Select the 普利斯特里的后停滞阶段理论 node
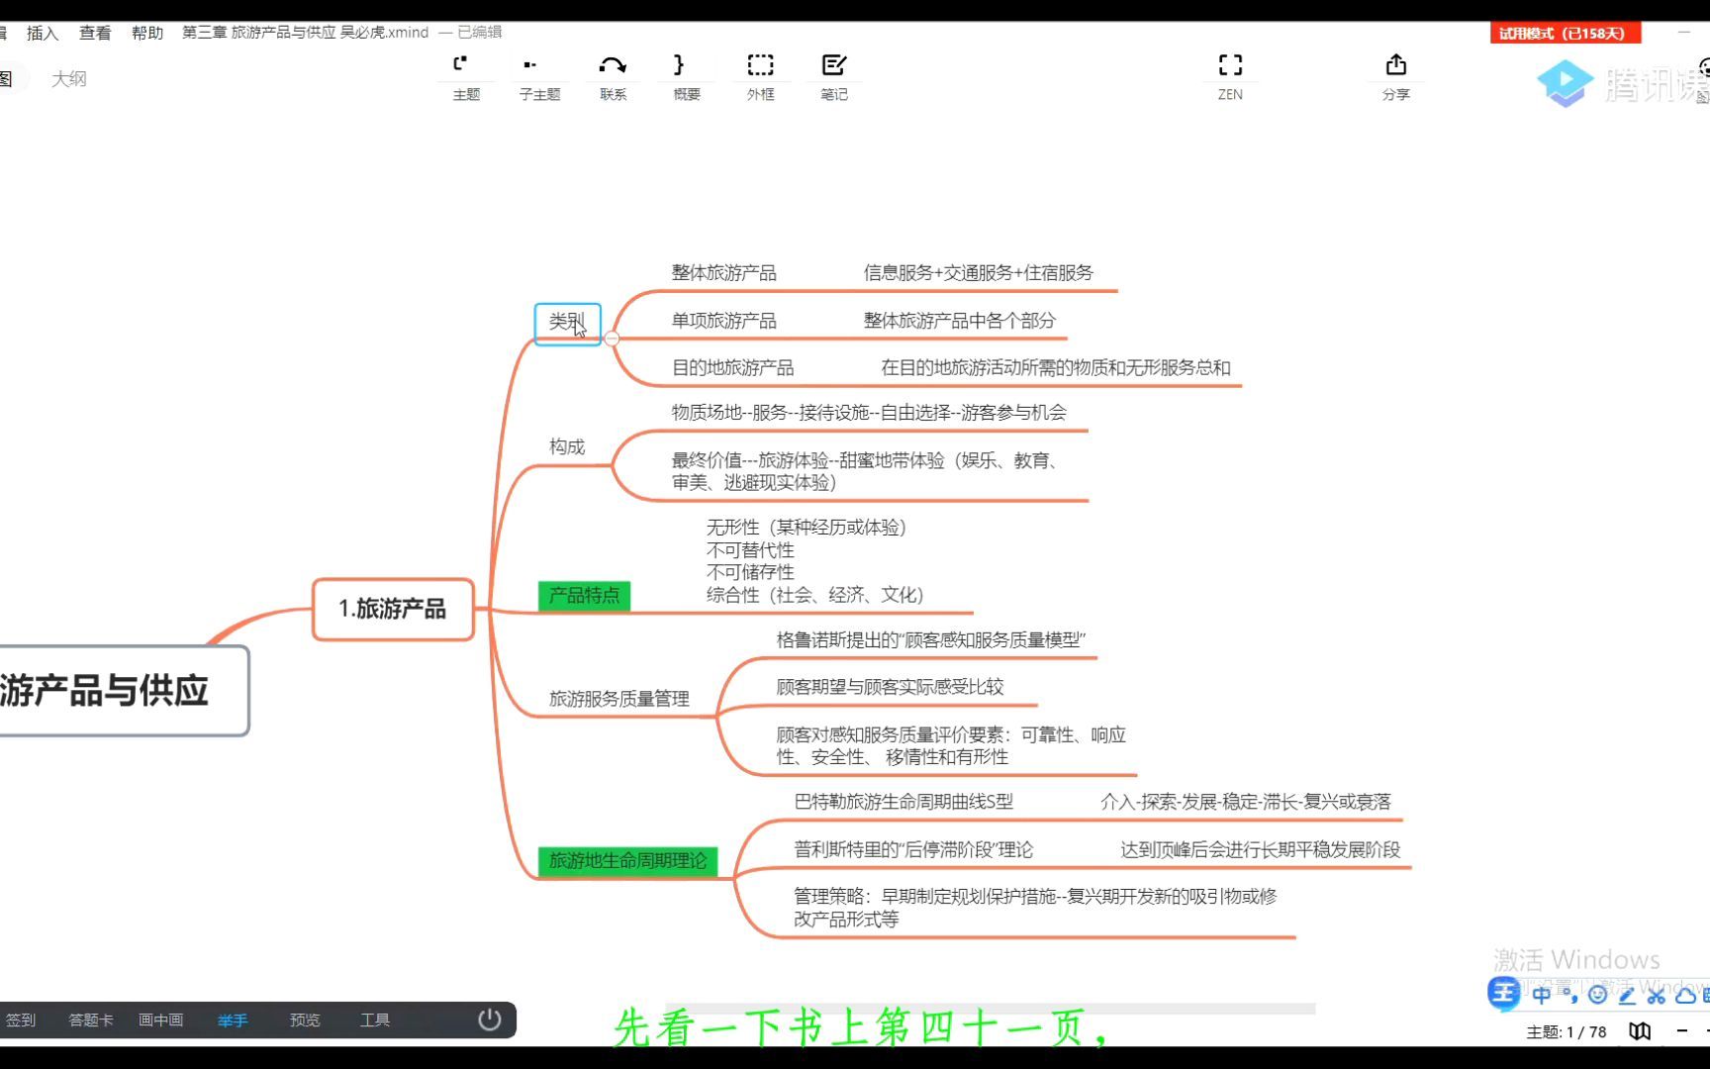 (x=912, y=850)
